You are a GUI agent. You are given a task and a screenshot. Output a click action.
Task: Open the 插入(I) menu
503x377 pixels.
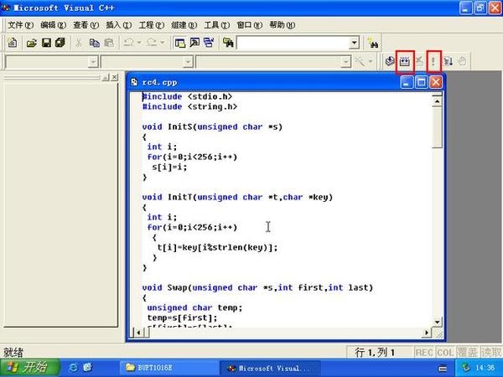coord(119,24)
